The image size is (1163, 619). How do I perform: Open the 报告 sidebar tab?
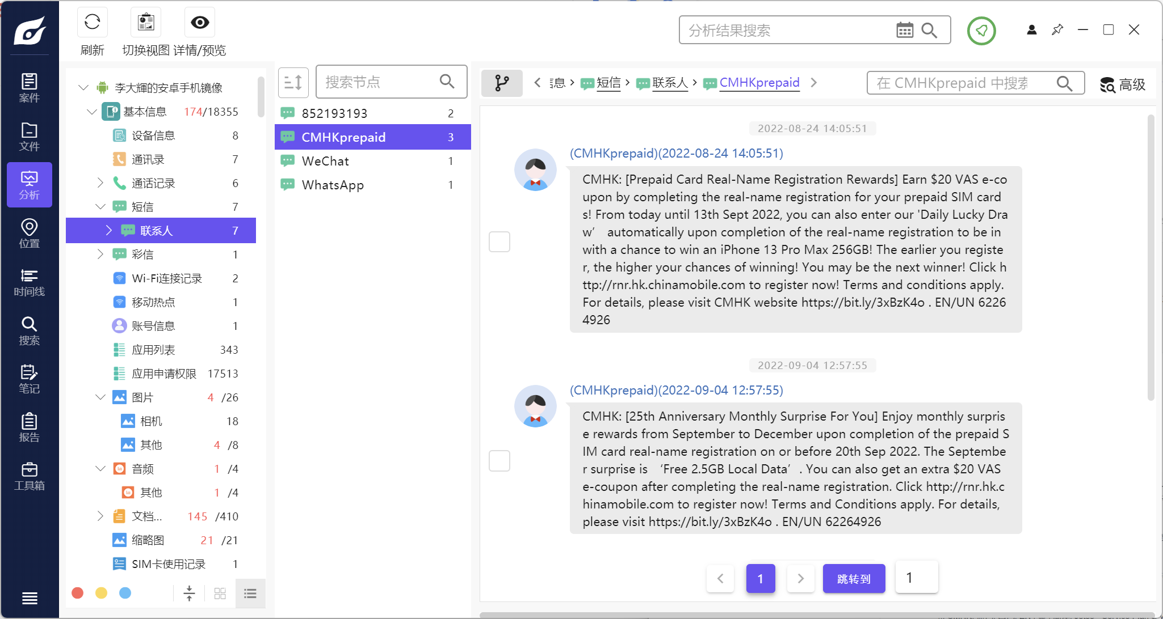pos(30,427)
